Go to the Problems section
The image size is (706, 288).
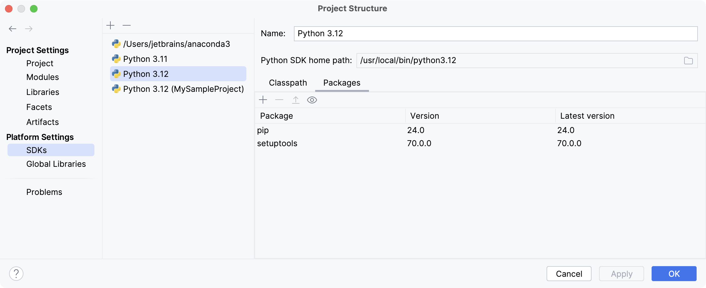click(44, 192)
